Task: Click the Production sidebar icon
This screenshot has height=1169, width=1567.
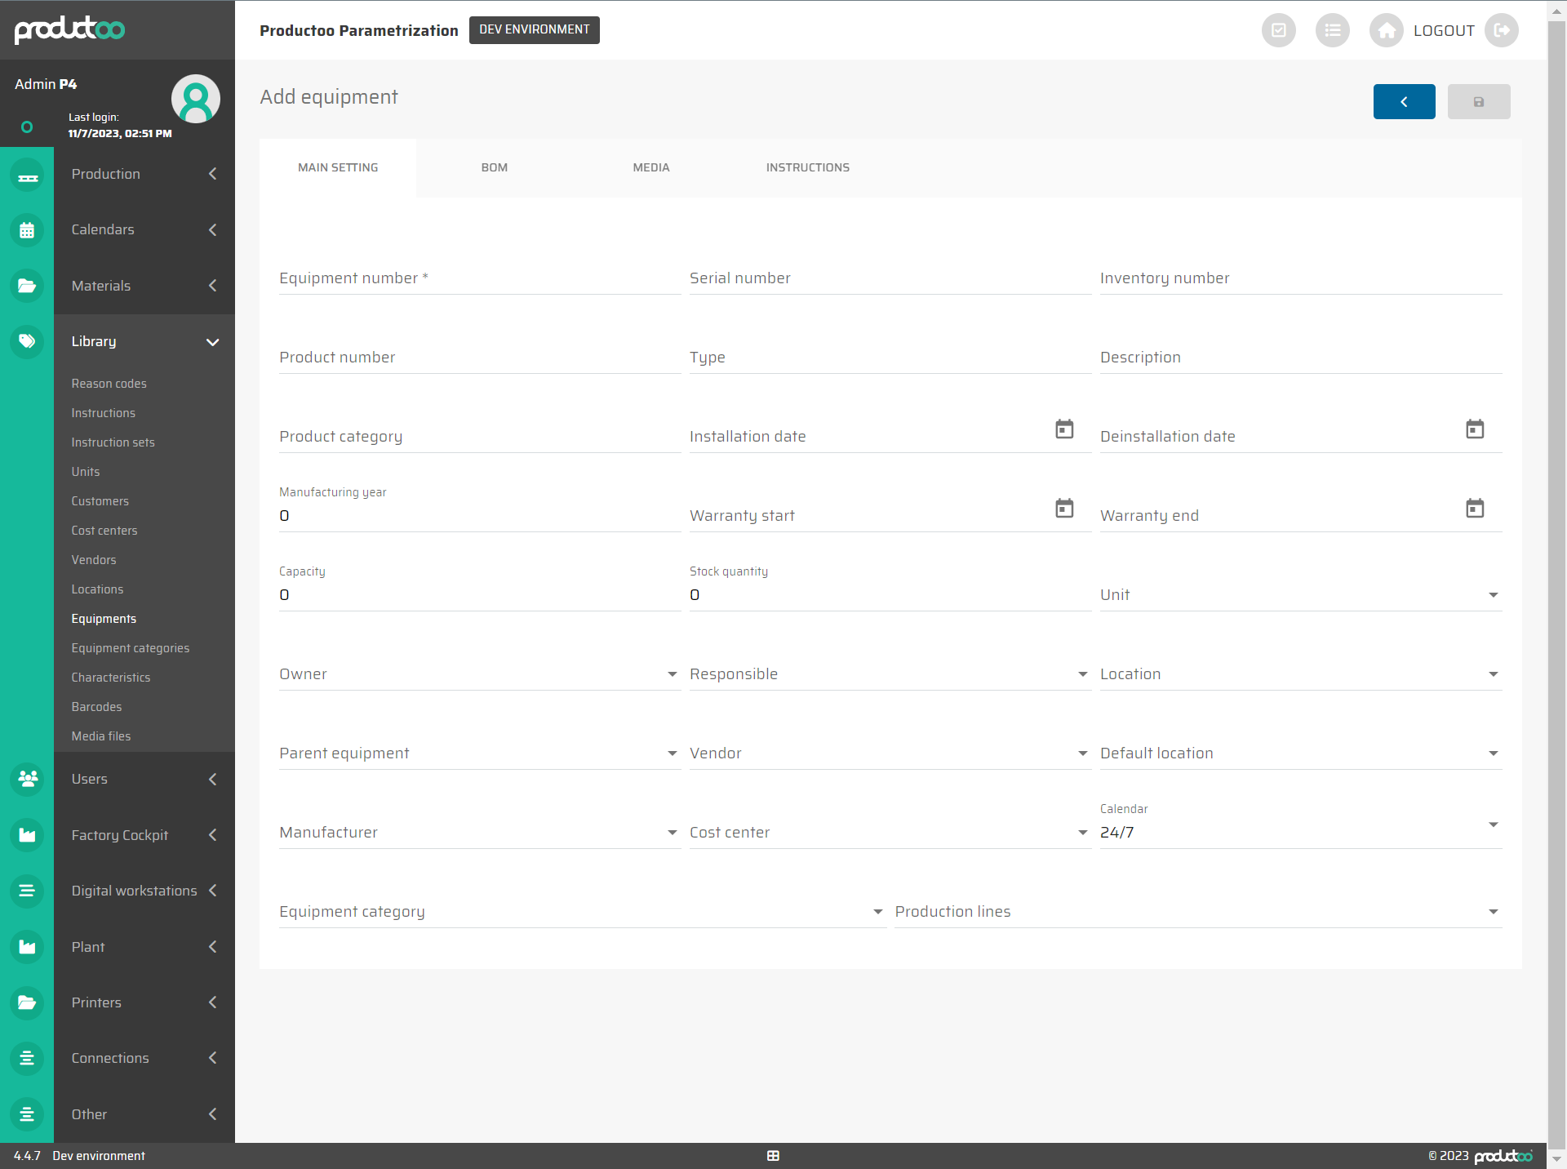Action: [x=27, y=175]
